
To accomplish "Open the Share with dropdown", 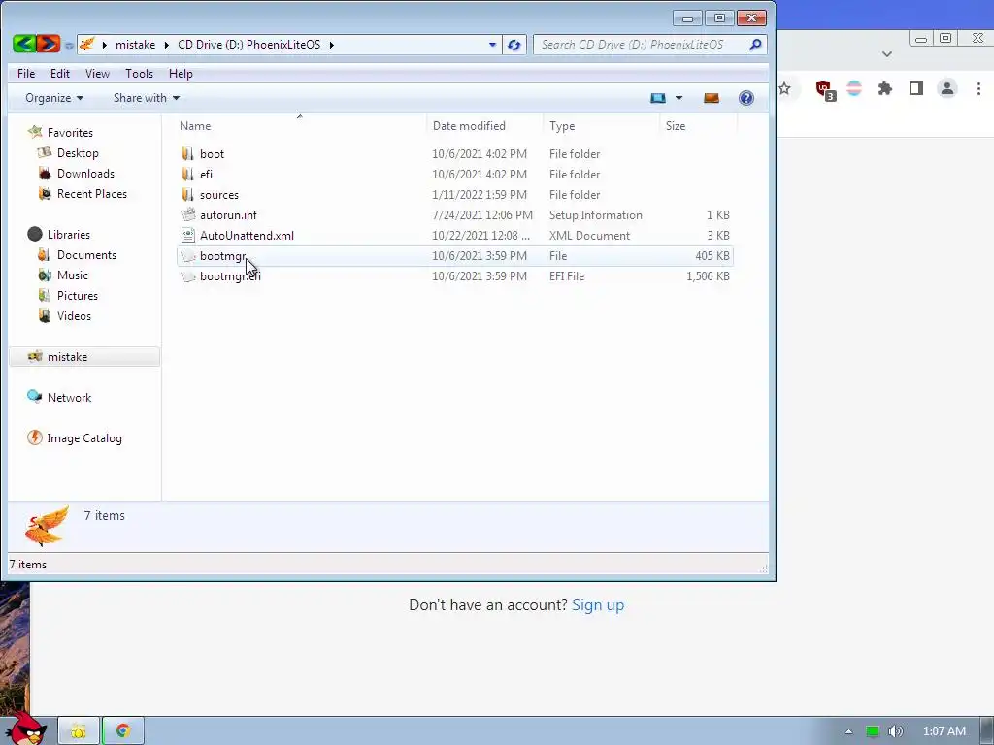I will click(147, 98).
